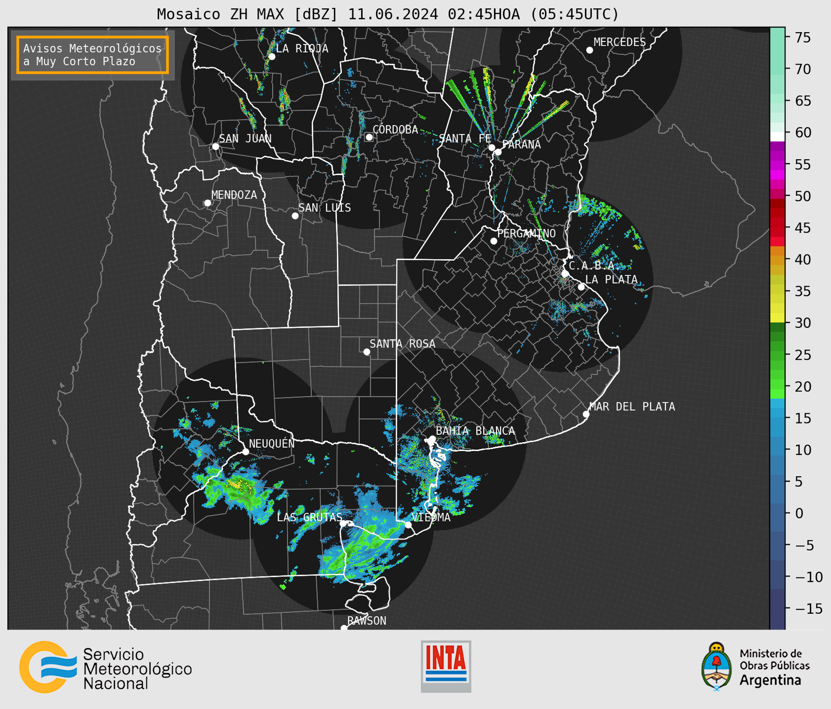Click the Viedma city marker
This screenshot has width=831, height=709.
point(408,525)
